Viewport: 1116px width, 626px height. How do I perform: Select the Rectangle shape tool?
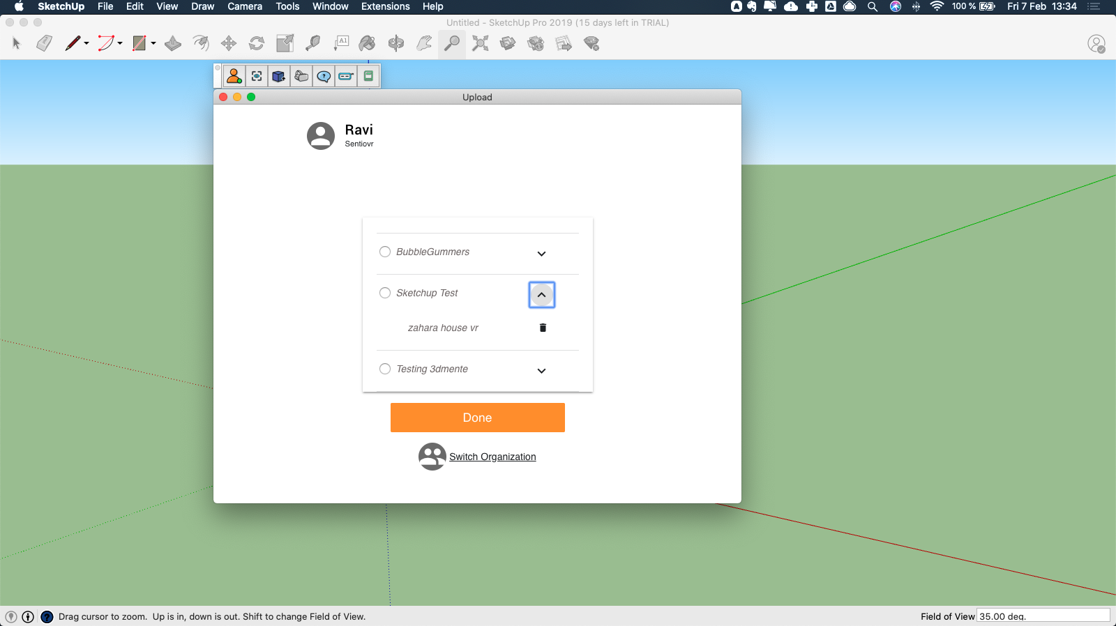[139, 43]
